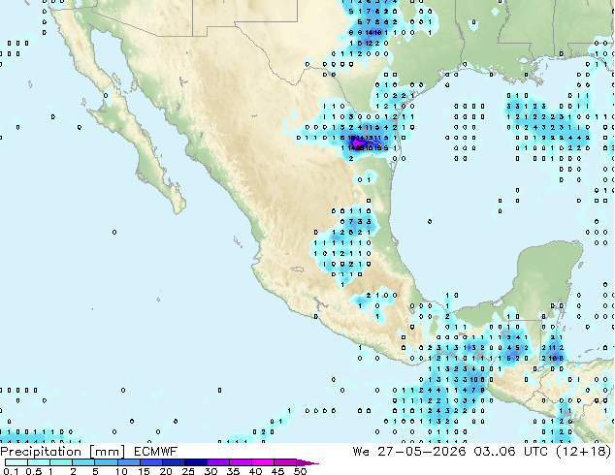Pick the 10–15 mm legend color swatch
This screenshot has height=475, width=615.
tap(129, 462)
